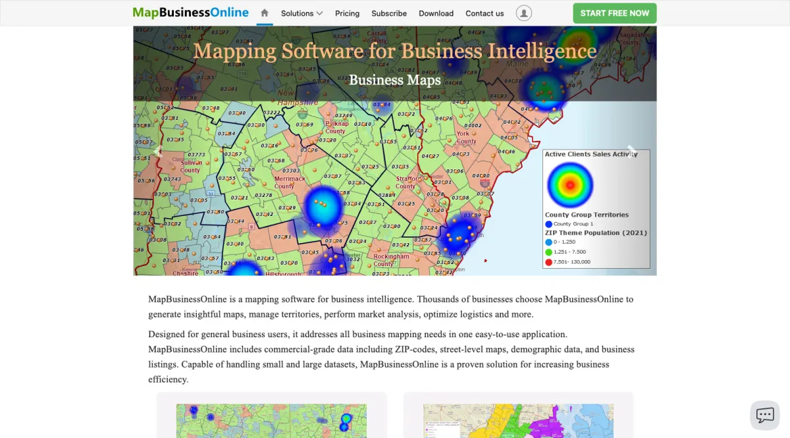The height and width of the screenshot is (438, 790).
Task: Click the heat map legend circle
Action: [570, 185]
